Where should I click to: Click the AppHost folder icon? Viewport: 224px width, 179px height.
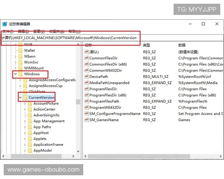click(29, 133)
